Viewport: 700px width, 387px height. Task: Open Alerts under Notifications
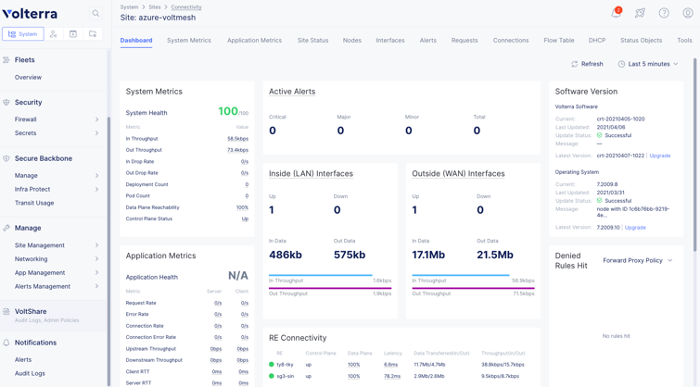[23, 360]
